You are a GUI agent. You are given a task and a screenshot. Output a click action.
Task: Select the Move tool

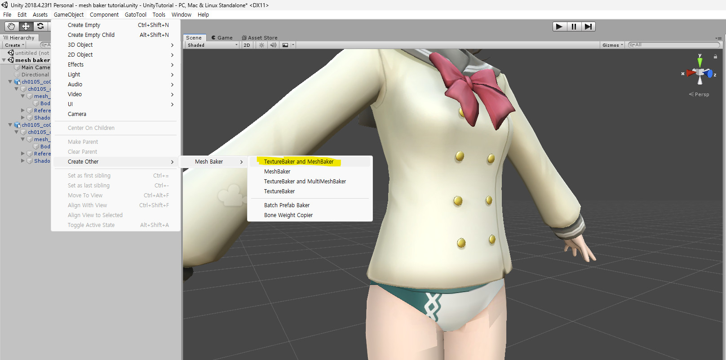[26, 27]
